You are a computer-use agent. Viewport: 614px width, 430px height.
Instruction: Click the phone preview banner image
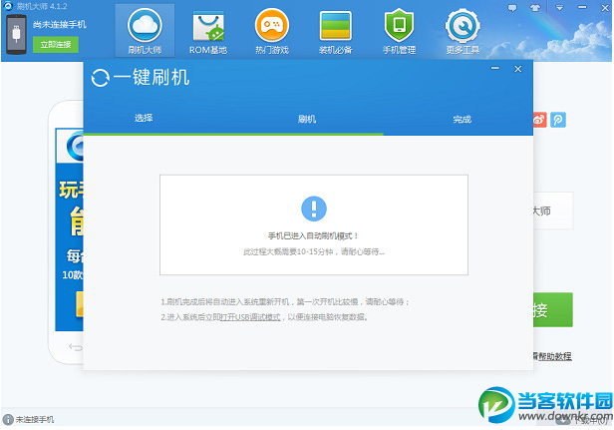70,229
